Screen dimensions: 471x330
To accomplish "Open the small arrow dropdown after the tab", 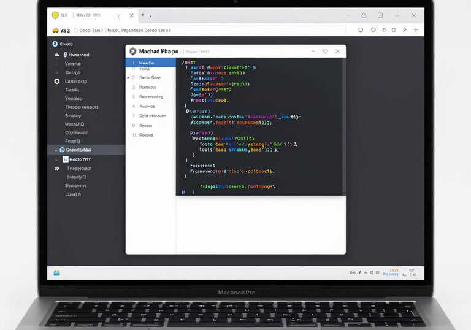I will (x=143, y=15).
